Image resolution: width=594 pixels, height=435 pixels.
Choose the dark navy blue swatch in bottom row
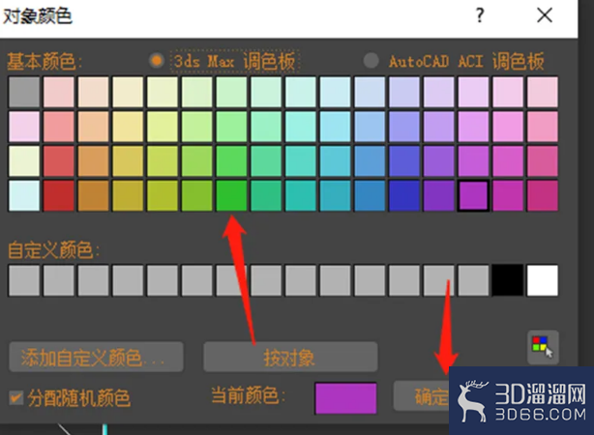404,195
